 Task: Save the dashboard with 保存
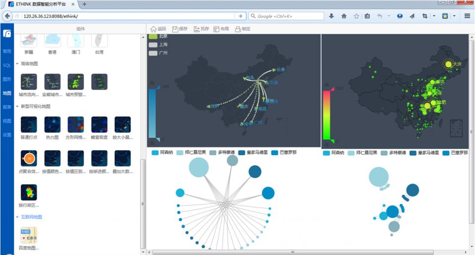pyautogui.click(x=180, y=29)
